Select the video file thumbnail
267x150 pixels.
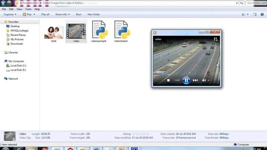(76, 32)
